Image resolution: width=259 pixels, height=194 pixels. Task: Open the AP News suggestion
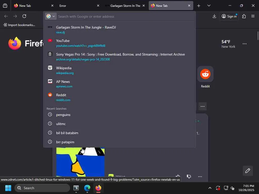[x=119, y=84]
